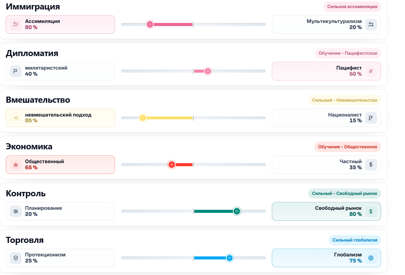Click the green Контроль slider handle
405x275 pixels.
point(237,211)
